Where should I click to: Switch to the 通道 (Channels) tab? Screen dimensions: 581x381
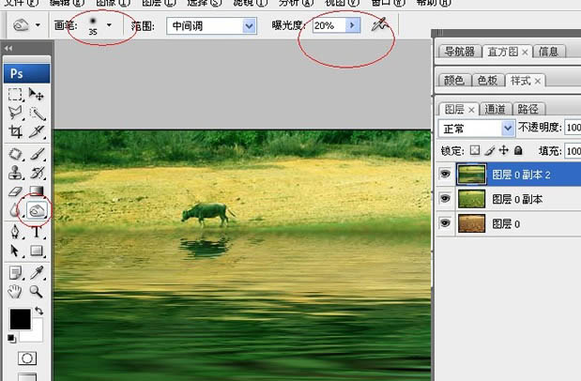coord(499,109)
